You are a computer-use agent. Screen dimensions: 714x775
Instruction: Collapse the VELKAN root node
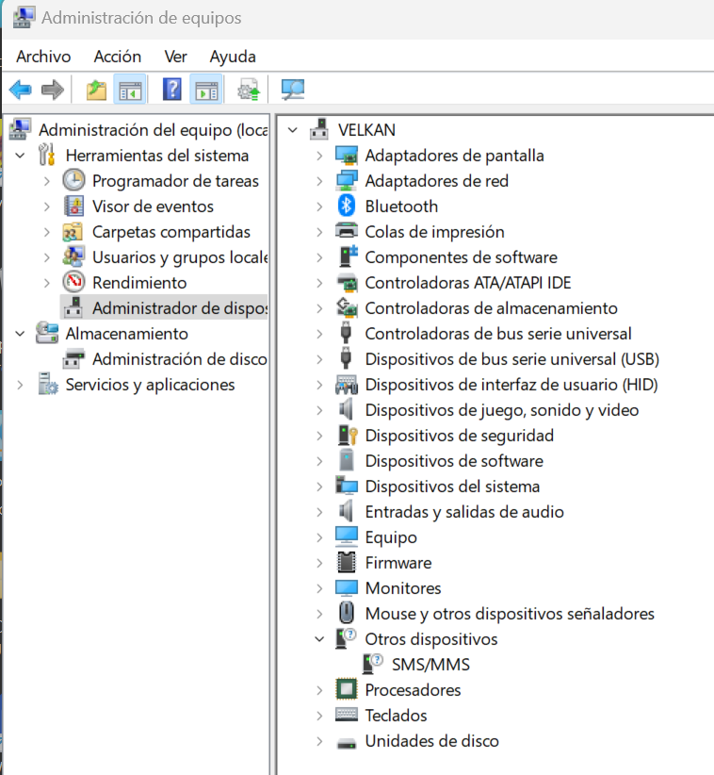pyautogui.click(x=293, y=130)
